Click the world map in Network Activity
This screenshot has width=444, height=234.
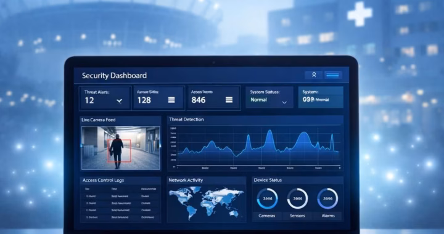coord(207,203)
